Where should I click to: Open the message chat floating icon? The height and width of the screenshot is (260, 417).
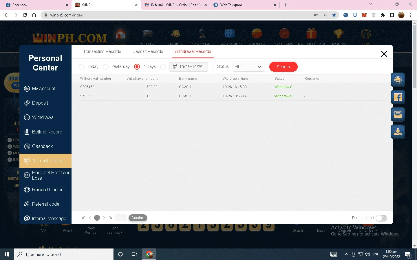(x=398, y=114)
